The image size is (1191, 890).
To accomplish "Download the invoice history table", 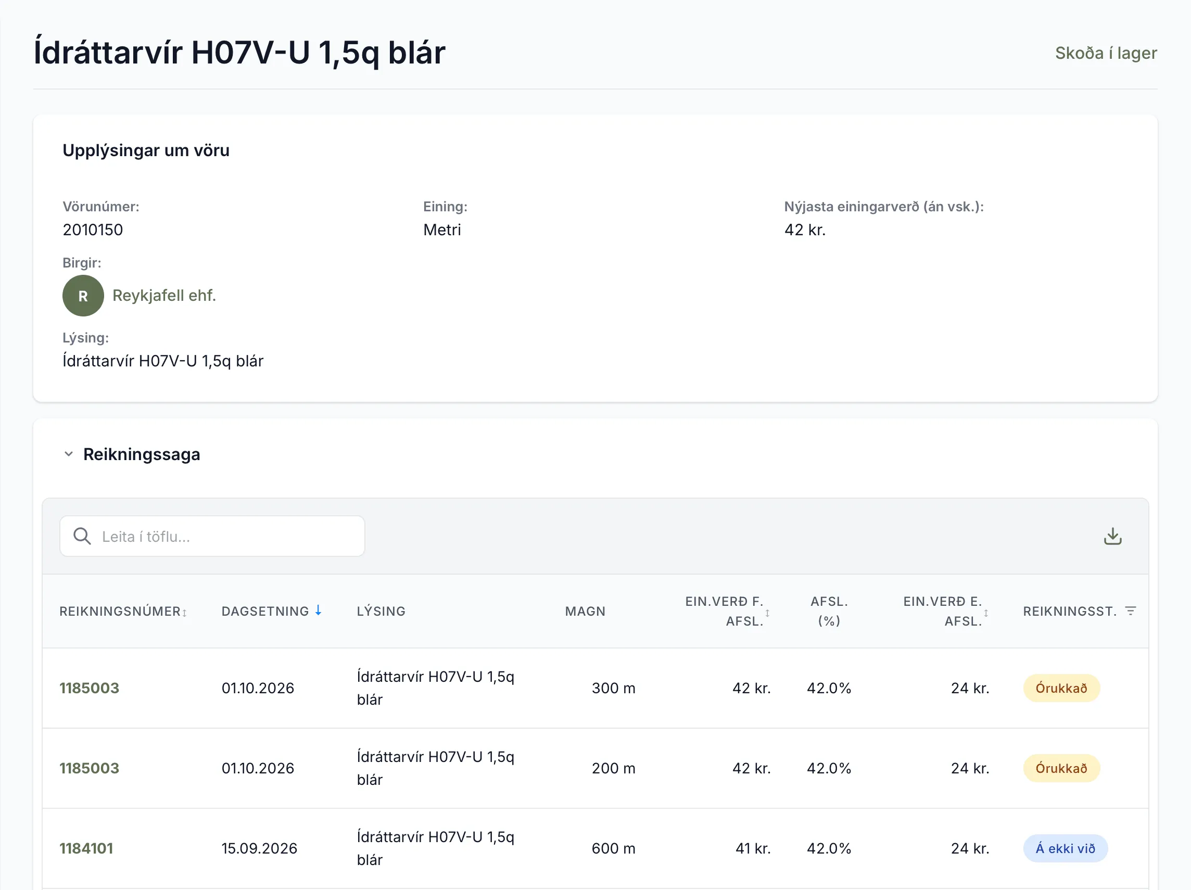I will tap(1112, 536).
